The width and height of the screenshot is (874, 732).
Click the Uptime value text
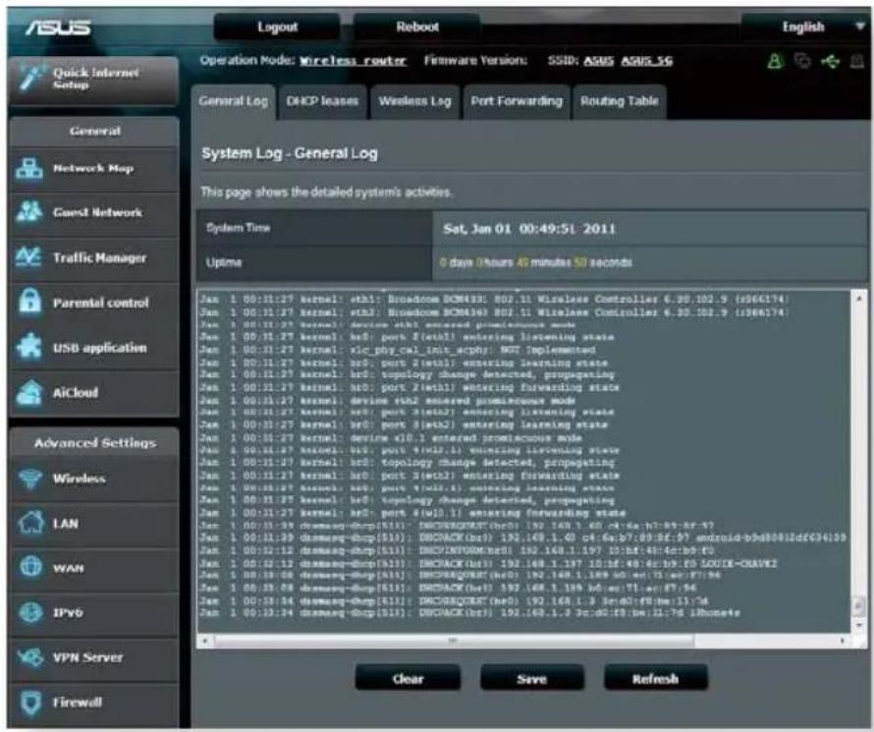point(535,262)
